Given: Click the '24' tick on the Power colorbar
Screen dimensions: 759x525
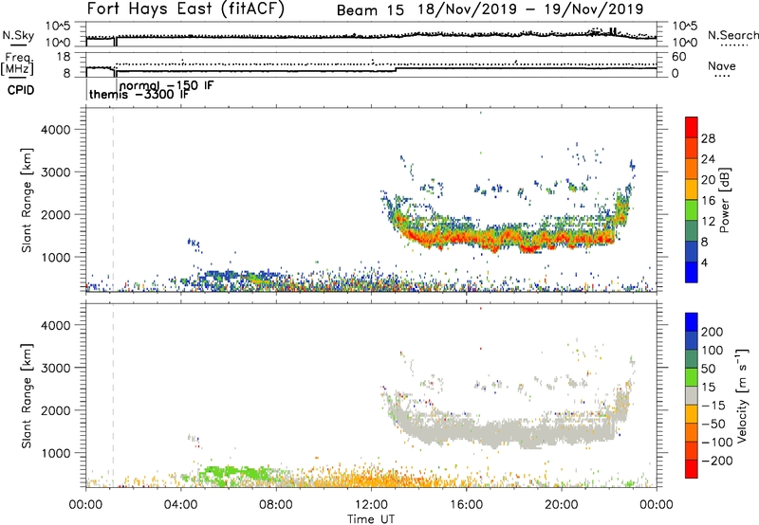Looking at the screenshot, I should click(708, 159).
